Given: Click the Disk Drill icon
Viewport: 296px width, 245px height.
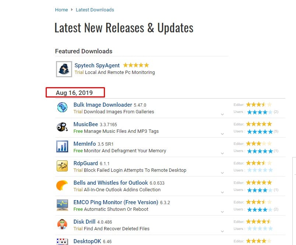Looking at the screenshot, I should (x=62, y=224).
